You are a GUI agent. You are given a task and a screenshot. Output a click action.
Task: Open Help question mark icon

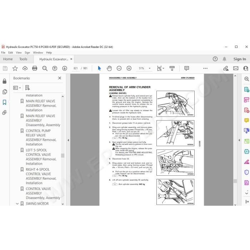pyautogui.click(x=215, y=59)
